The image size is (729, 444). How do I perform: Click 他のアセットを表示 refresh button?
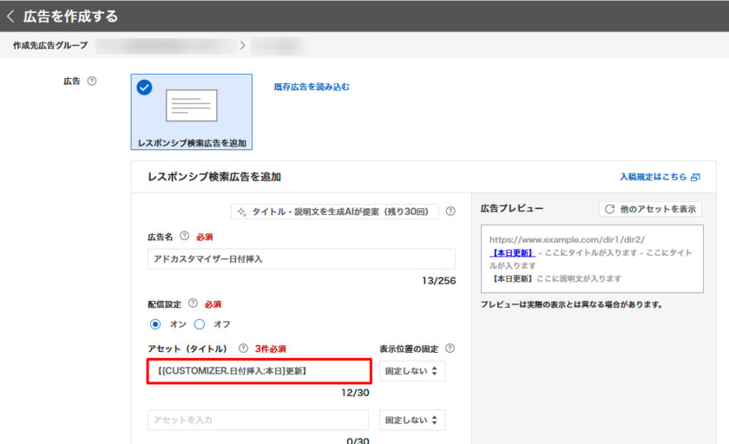[x=650, y=209]
